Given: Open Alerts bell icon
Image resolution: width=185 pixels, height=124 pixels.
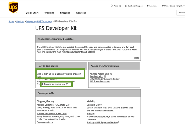Looking at the screenshot, I should pyautogui.click(x=112, y=6).
